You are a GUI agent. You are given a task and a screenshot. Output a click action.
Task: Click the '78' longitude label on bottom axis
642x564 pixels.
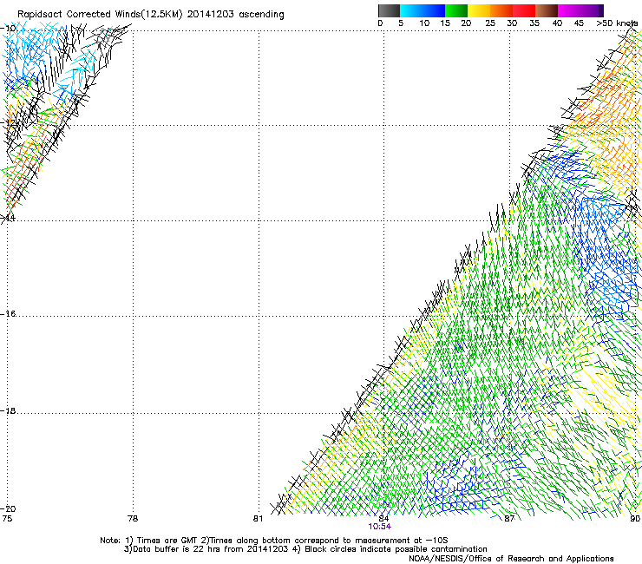(133, 519)
